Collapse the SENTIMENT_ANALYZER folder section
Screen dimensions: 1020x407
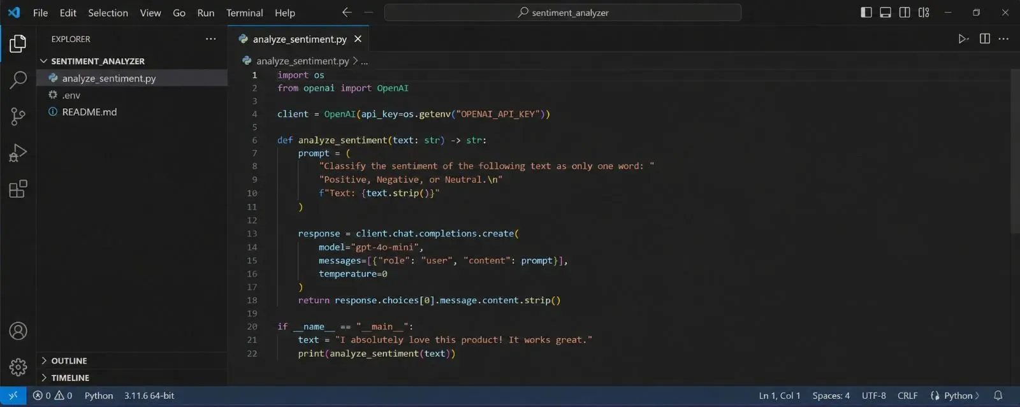click(x=132, y=61)
